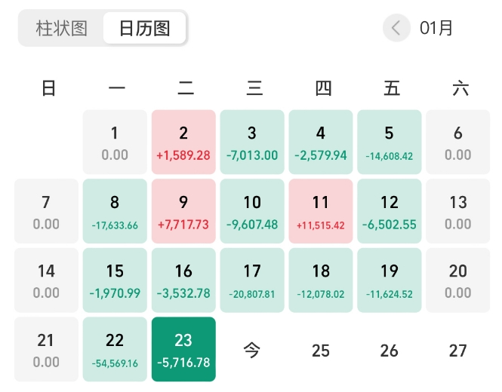Tap the 今 today cell
502x392 pixels.
(252, 350)
